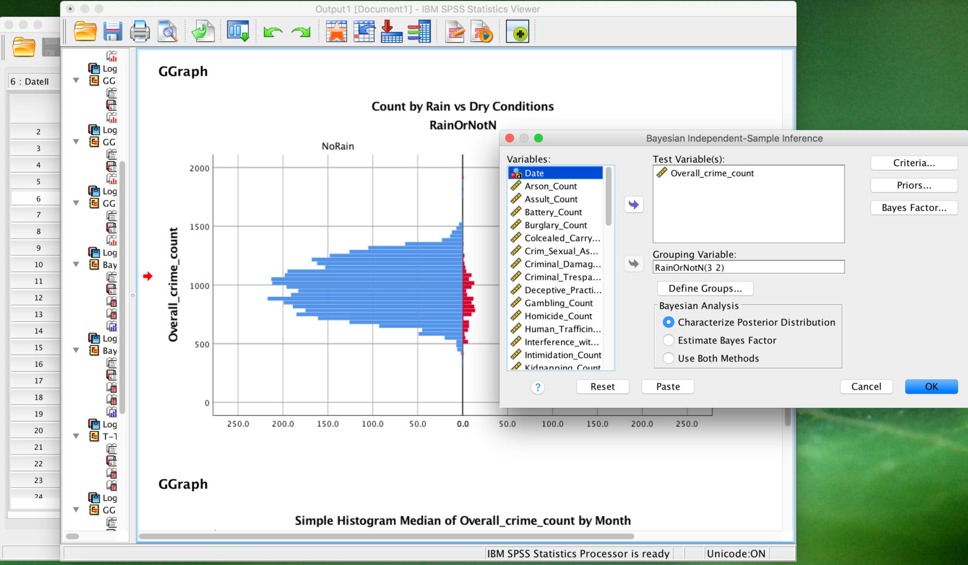Screen dimensions: 968x565
Task: Collapse the Bay outline tree node
Action: (x=76, y=264)
